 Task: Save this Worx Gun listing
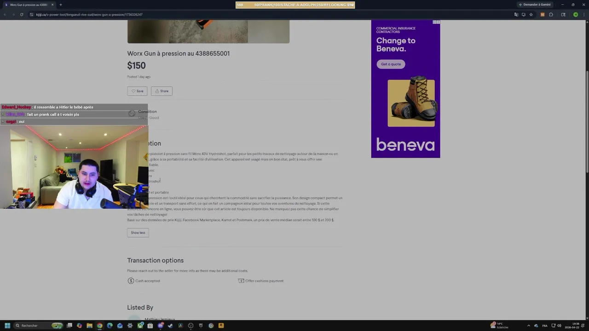click(137, 91)
